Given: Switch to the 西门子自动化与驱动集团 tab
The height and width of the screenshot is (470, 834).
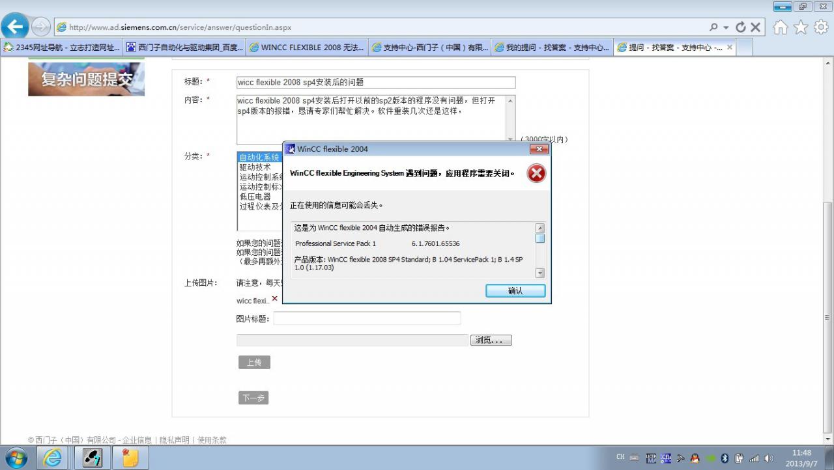Looking at the screenshot, I should pyautogui.click(x=184, y=48).
